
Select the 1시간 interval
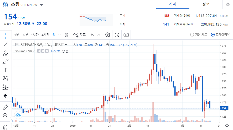pyautogui.click(x=35, y=35)
